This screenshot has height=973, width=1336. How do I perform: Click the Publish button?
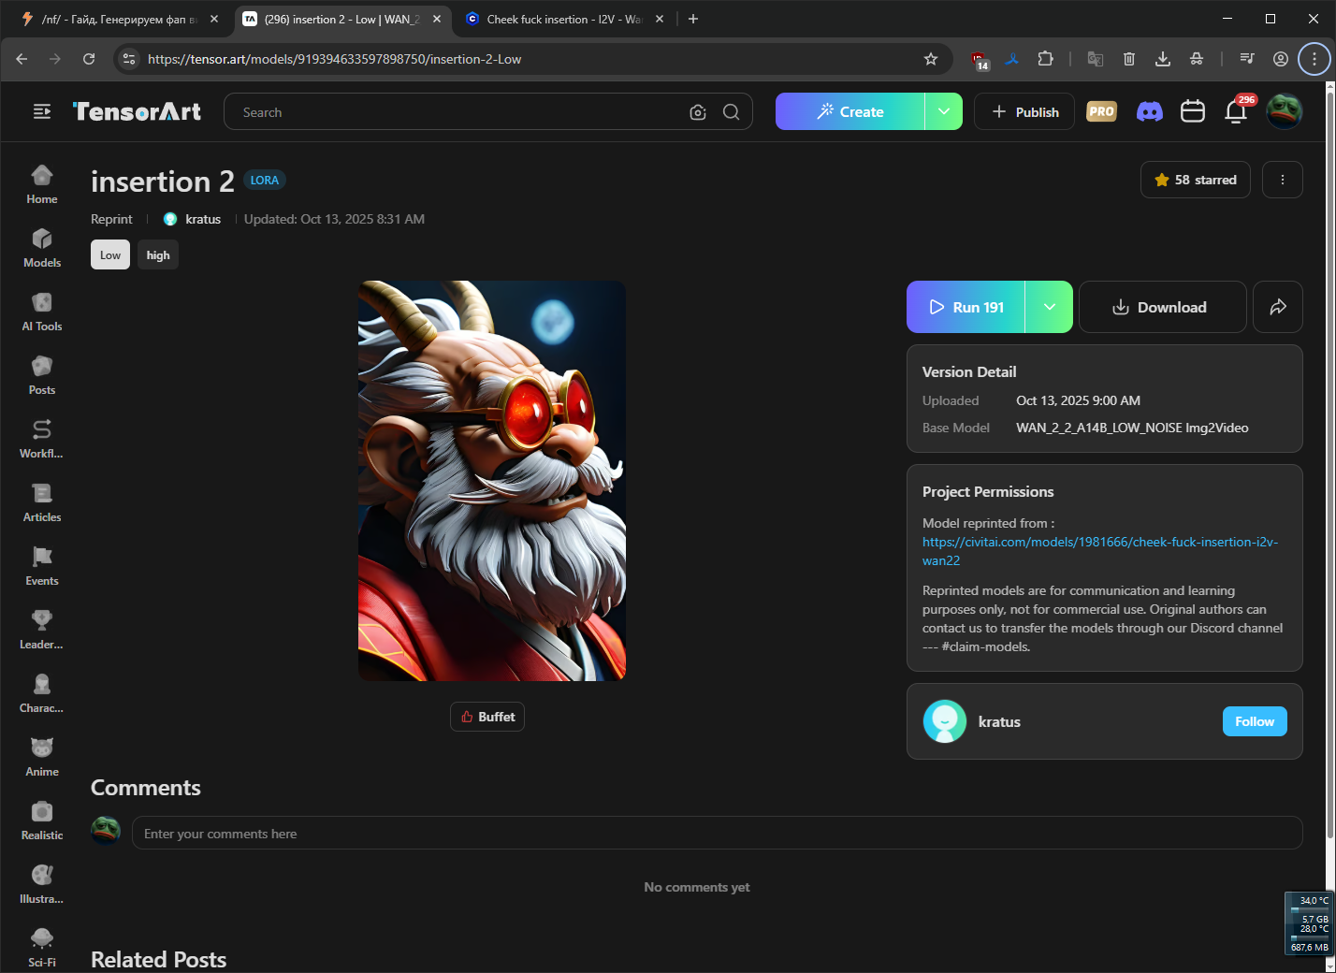tap(1024, 111)
